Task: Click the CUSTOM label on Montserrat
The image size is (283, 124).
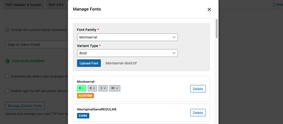Action: (85, 96)
